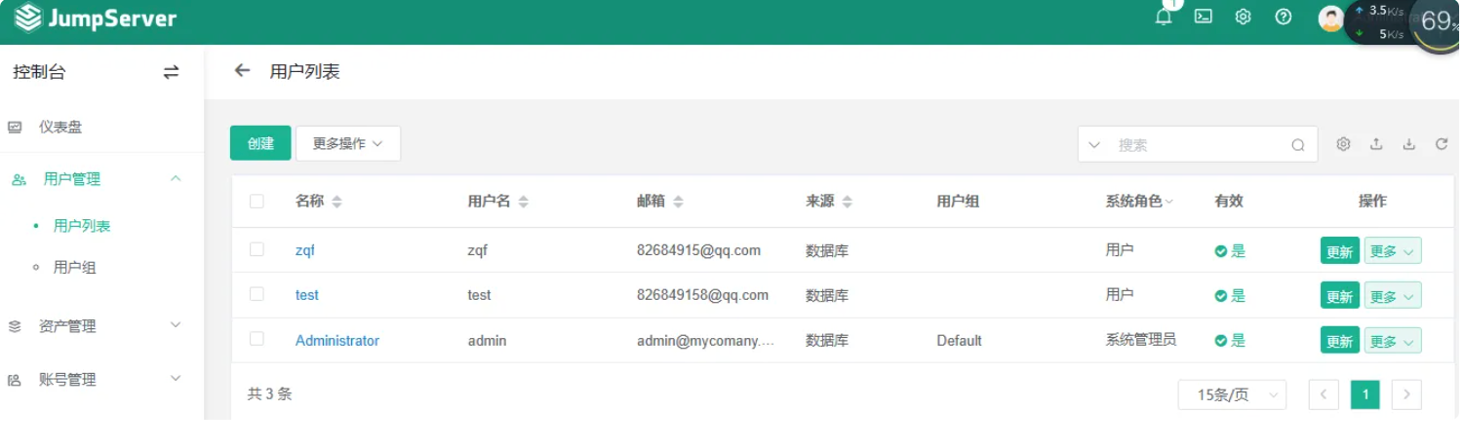Open the Administrator user link

click(337, 341)
